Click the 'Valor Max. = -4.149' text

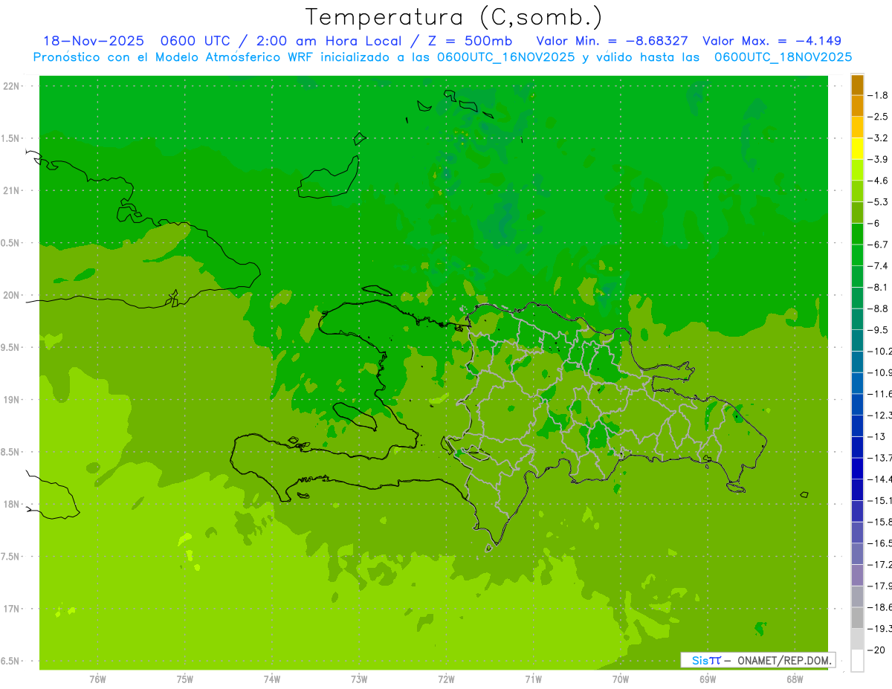772,41
